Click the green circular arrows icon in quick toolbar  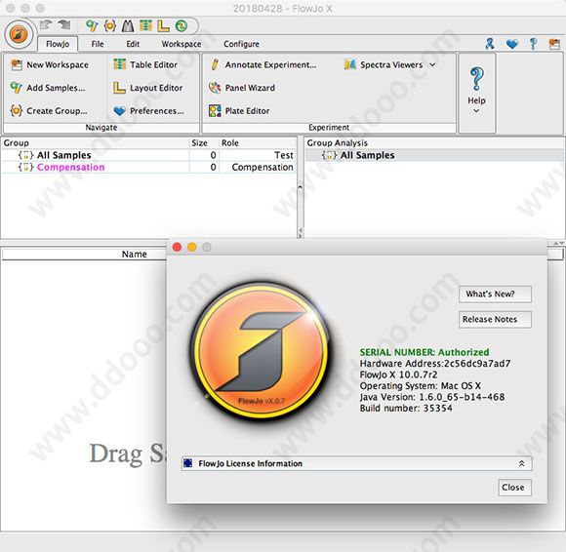pyautogui.click(x=182, y=25)
